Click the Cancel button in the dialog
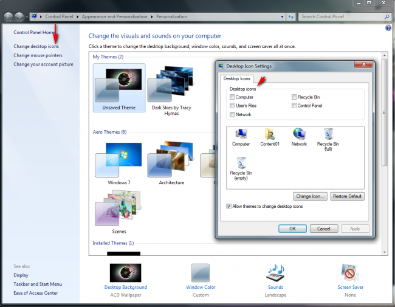 [x=324, y=229]
